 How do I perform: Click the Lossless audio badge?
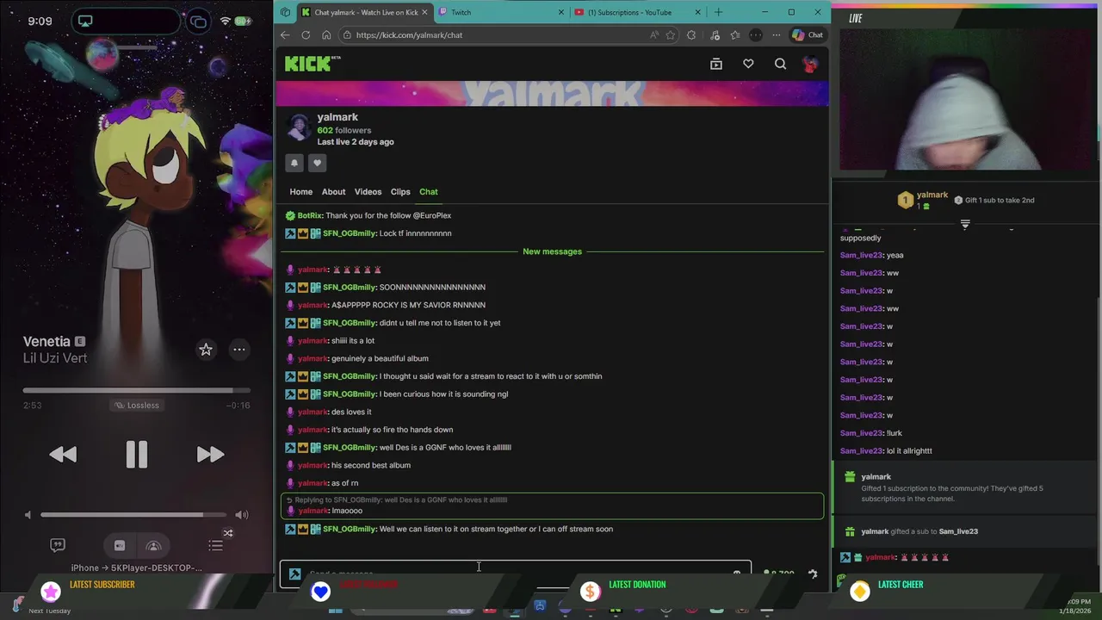coord(137,405)
